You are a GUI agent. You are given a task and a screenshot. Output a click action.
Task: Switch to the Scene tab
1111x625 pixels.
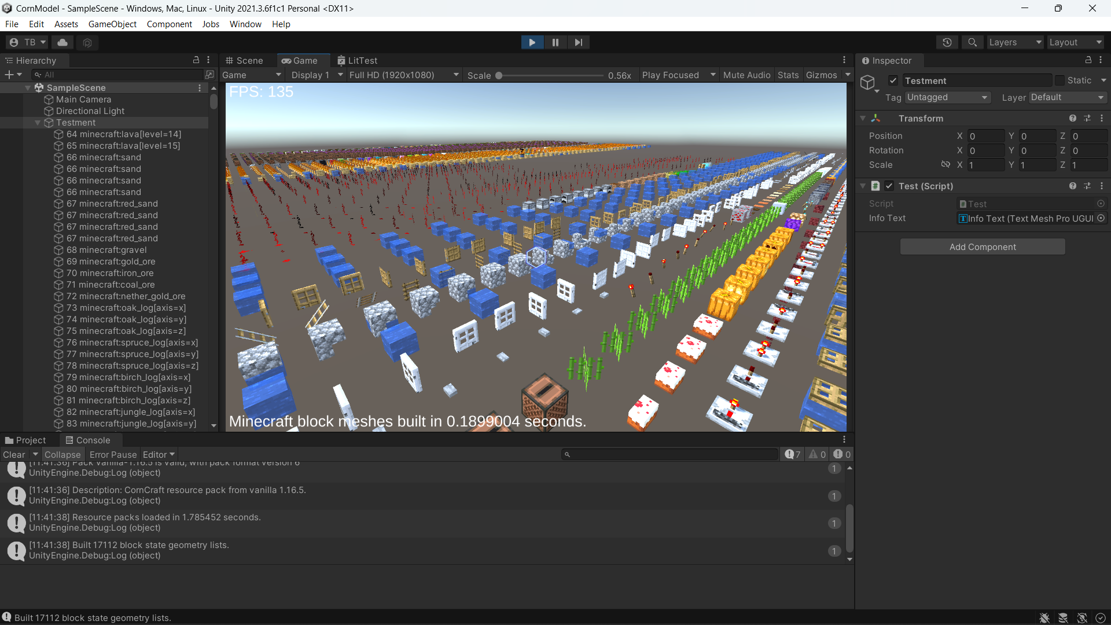click(x=244, y=61)
